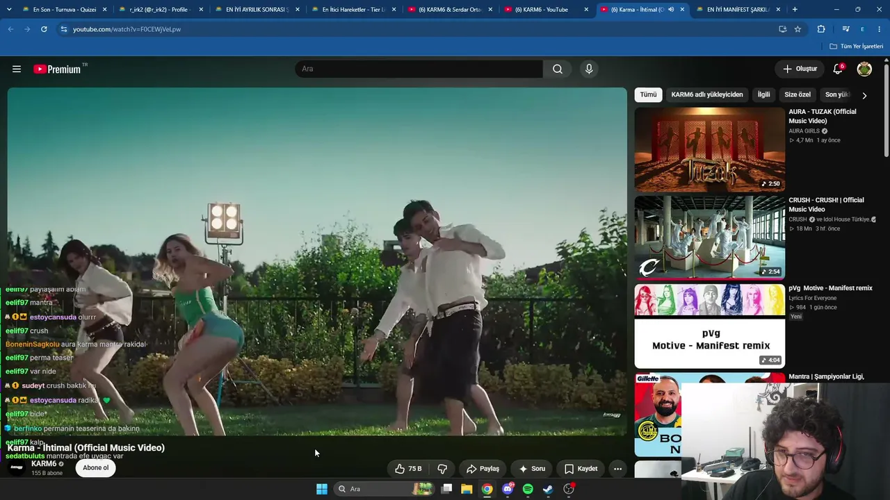
Task: Click the browser address bar URL
Action: (127, 29)
